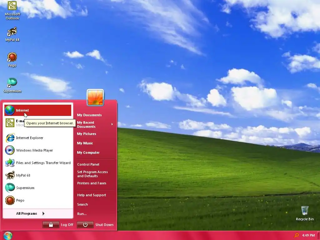
Task: Open My Computer
Action: coord(88,152)
